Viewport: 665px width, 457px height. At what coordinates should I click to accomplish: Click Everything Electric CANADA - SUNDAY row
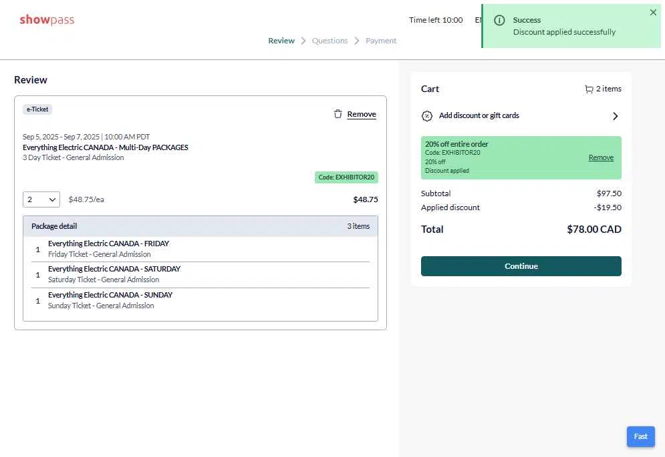[x=201, y=301]
